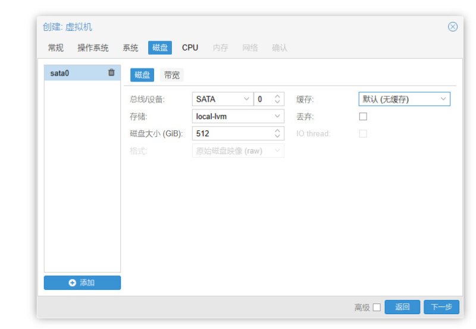476x329 pixels.
Task: Switch to the CPU tab
Action: pos(190,48)
